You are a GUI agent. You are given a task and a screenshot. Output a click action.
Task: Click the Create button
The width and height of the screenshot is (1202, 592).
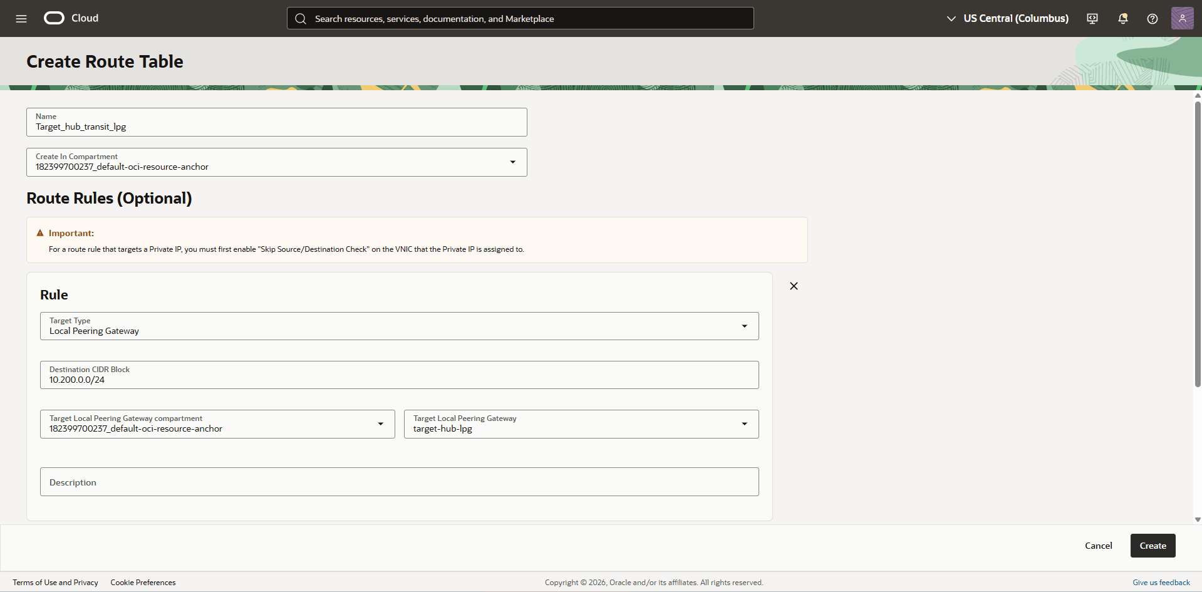coord(1153,546)
